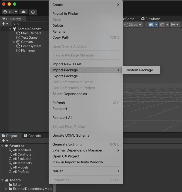The height and width of the screenshot is (192, 182).
Task: Open the Global handle rotation dropdown
Action: coord(133,25)
